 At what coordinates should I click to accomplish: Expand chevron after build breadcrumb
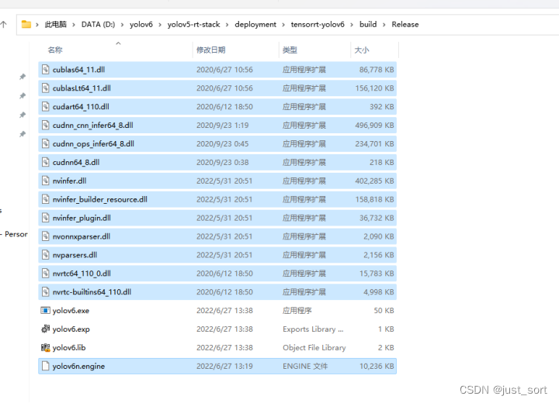(384, 25)
